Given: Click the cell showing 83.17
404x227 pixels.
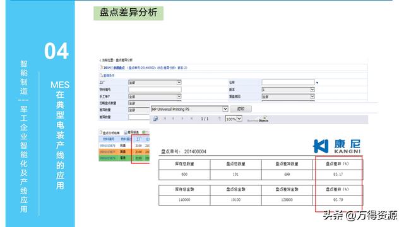Looking at the screenshot, I should 338,174.
